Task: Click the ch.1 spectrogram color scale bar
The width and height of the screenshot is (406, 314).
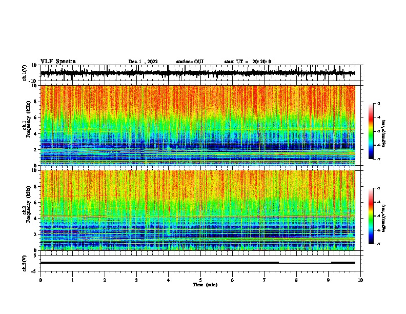Action: [x=371, y=131]
